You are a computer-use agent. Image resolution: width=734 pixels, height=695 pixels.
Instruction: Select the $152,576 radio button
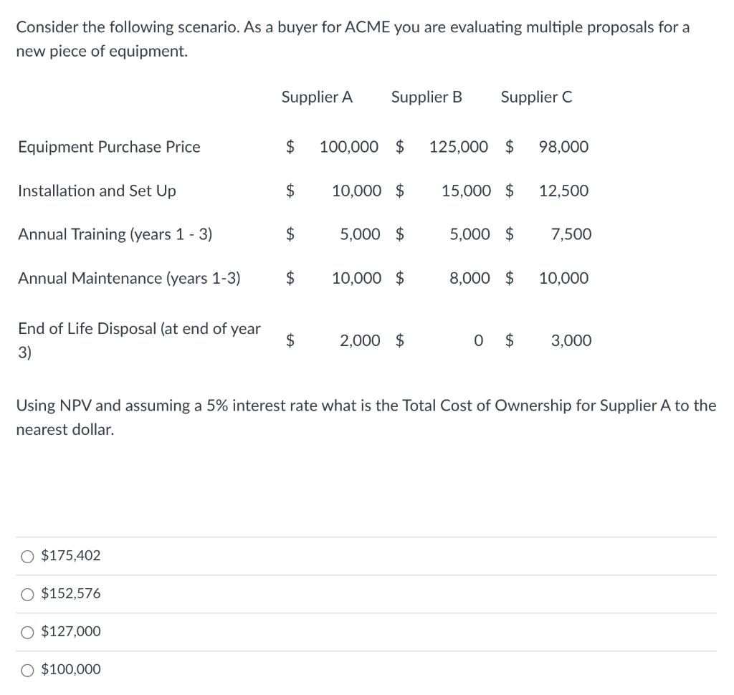(x=28, y=593)
